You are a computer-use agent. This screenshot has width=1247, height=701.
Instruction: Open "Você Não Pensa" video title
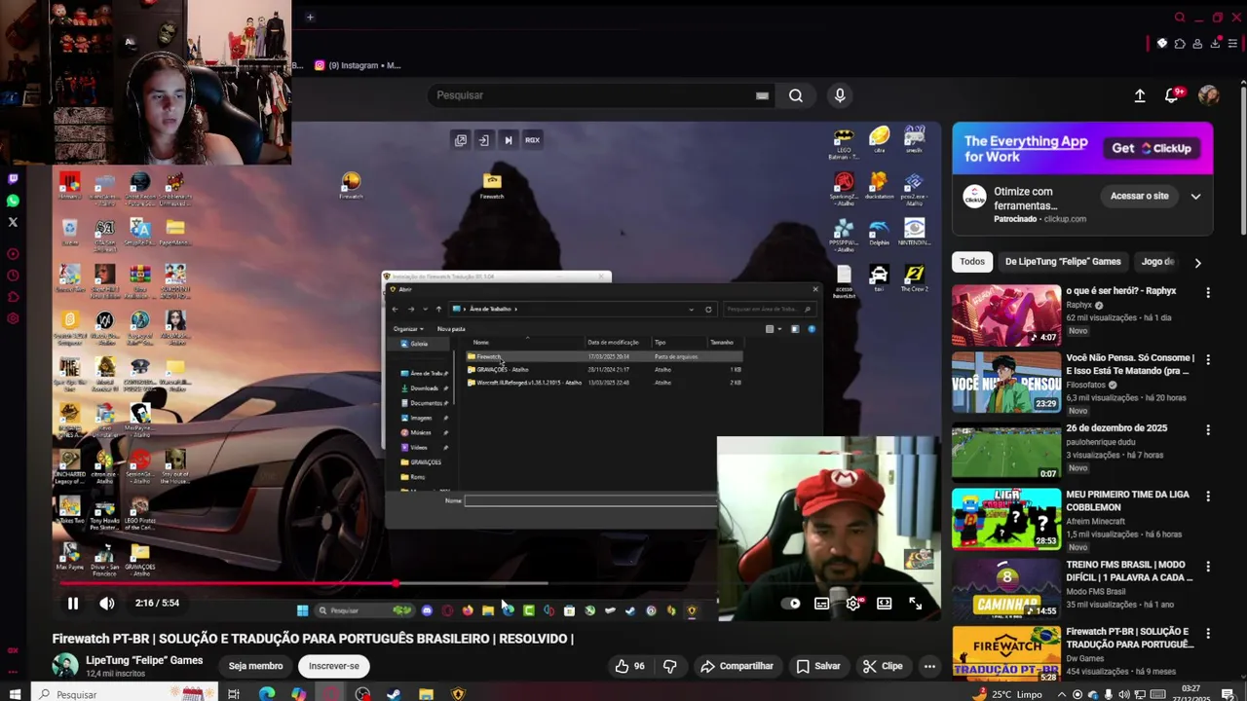[1130, 364]
